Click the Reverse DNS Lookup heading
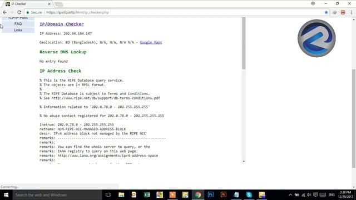Viewport: 356px width, 200px height. coord(63,52)
